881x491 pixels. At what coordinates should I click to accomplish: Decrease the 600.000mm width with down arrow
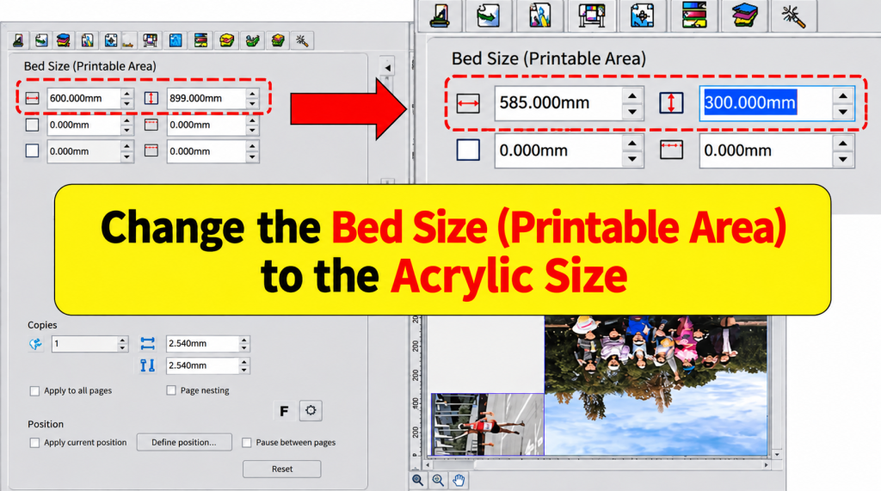(127, 104)
